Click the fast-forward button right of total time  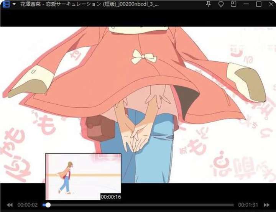[x=266, y=205]
